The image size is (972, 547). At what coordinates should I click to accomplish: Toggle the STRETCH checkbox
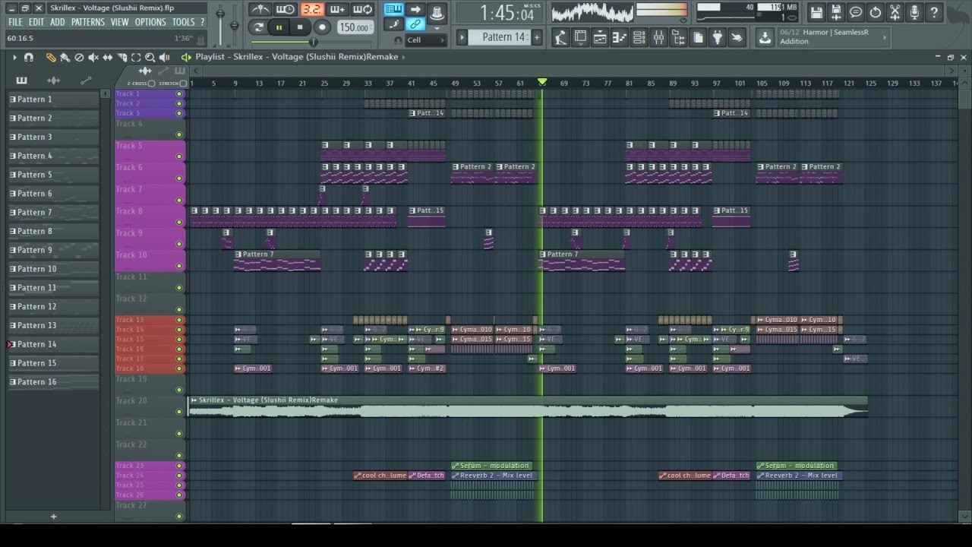click(x=183, y=84)
